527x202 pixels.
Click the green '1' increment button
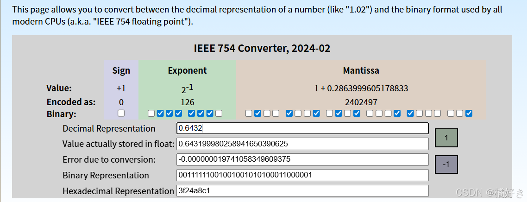pos(446,138)
